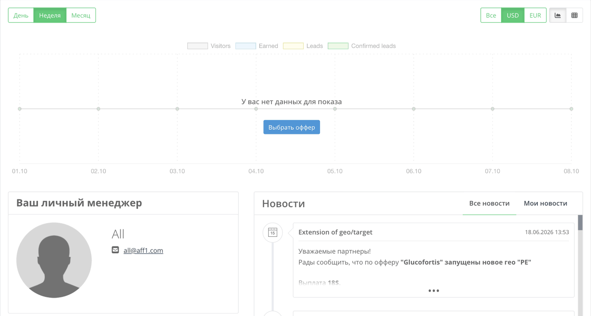
Task: Click the manager avatar picture
Action: 54,260
